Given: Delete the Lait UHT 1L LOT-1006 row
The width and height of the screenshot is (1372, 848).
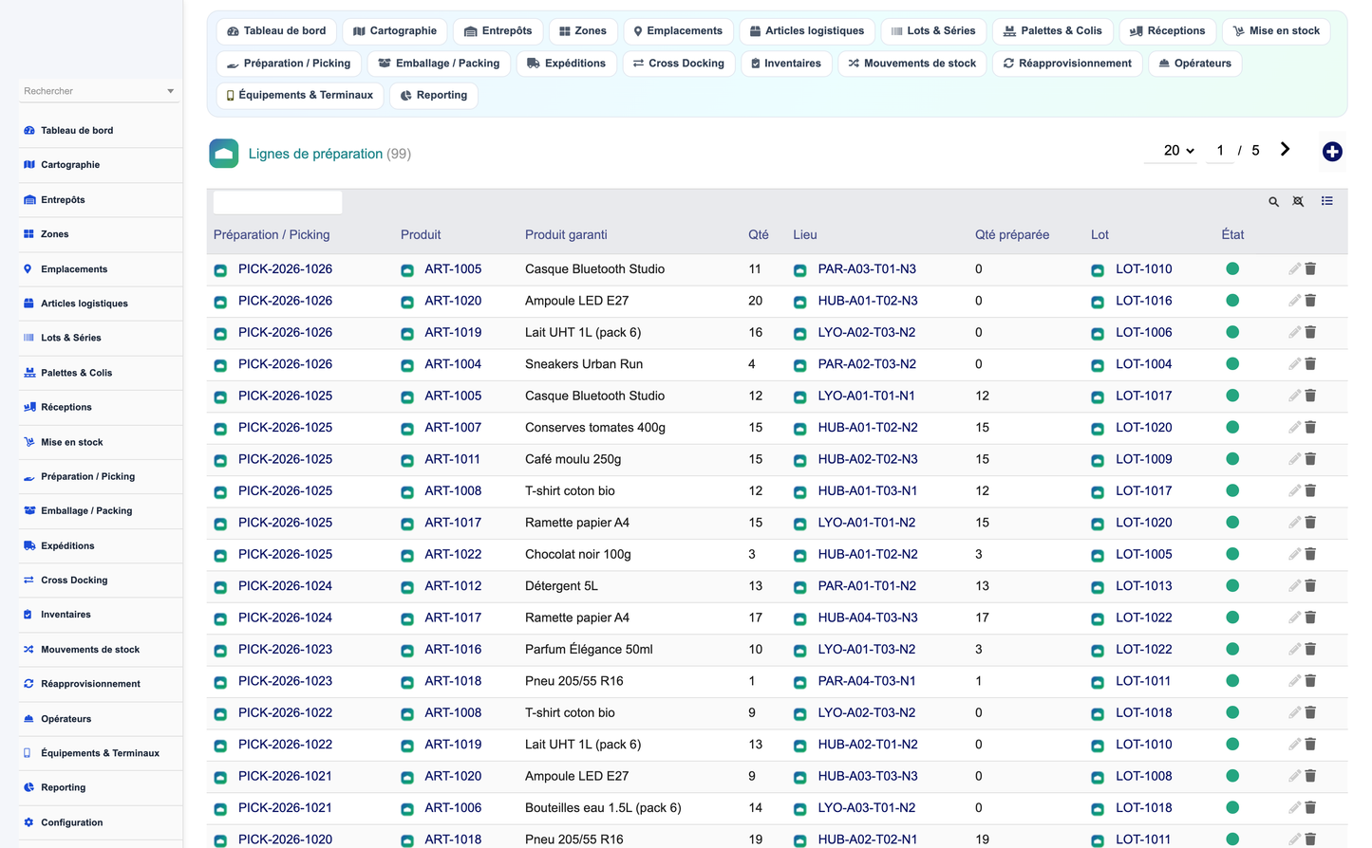Looking at the screenshot, I should [1310, 333].
